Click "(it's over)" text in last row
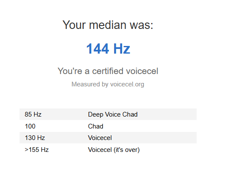Viewport: 226px width, 177px height. click(x=127, y=150)
